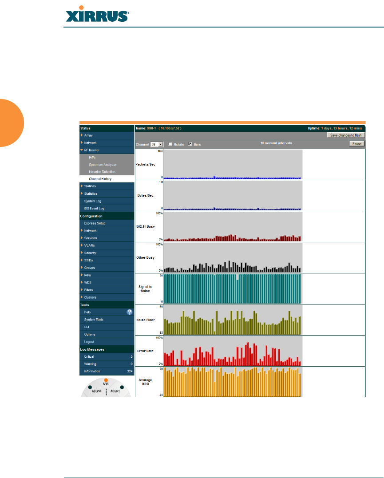Click the Noise Floor graph
The height and width of the screenshot is (478, 384).
pos(233,320)
